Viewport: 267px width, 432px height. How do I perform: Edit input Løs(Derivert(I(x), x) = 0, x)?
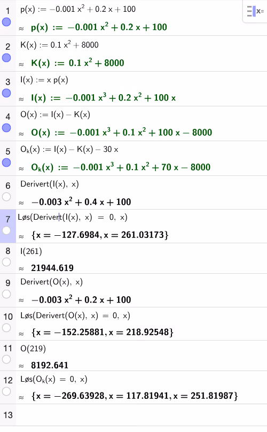click(73, 218)
